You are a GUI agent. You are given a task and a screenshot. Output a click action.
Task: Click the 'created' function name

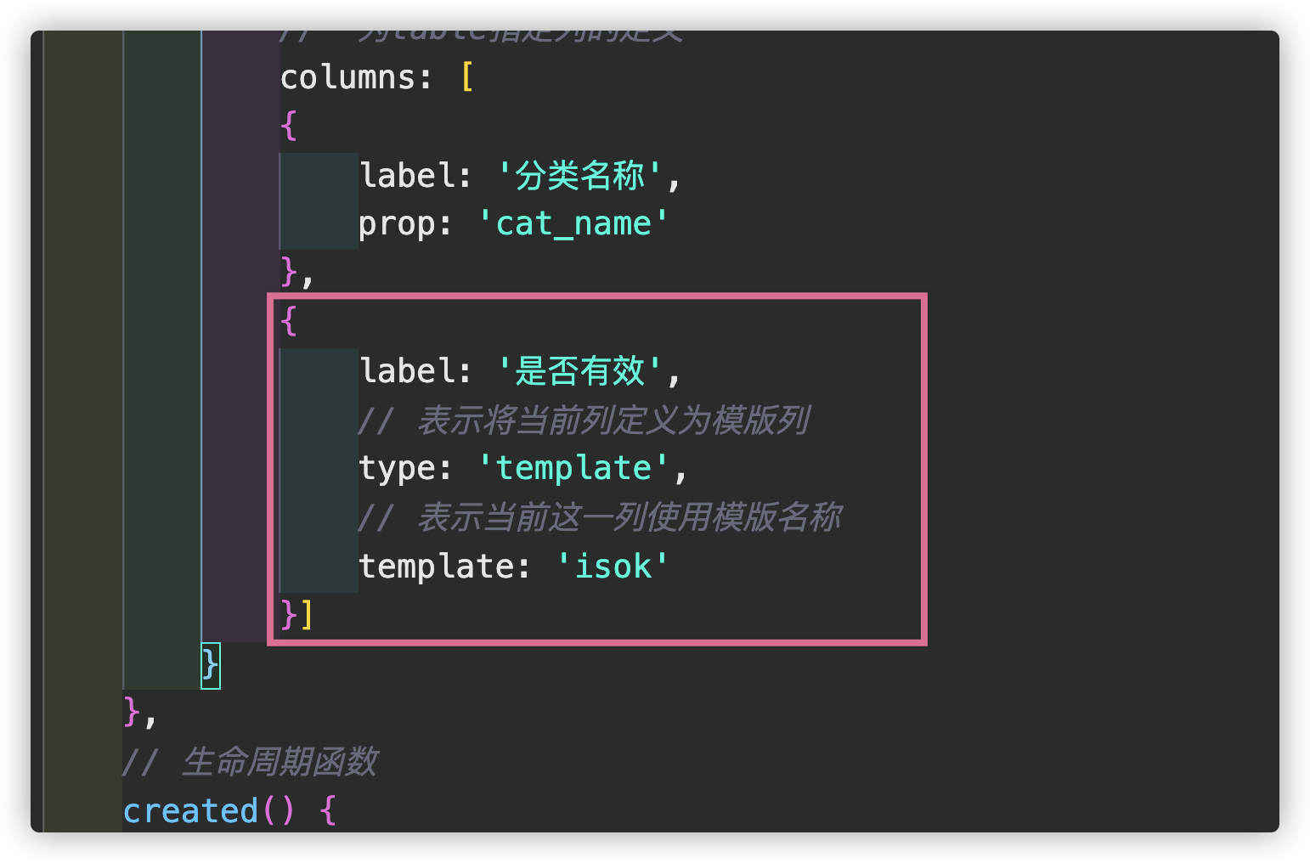tap(190, 811)
